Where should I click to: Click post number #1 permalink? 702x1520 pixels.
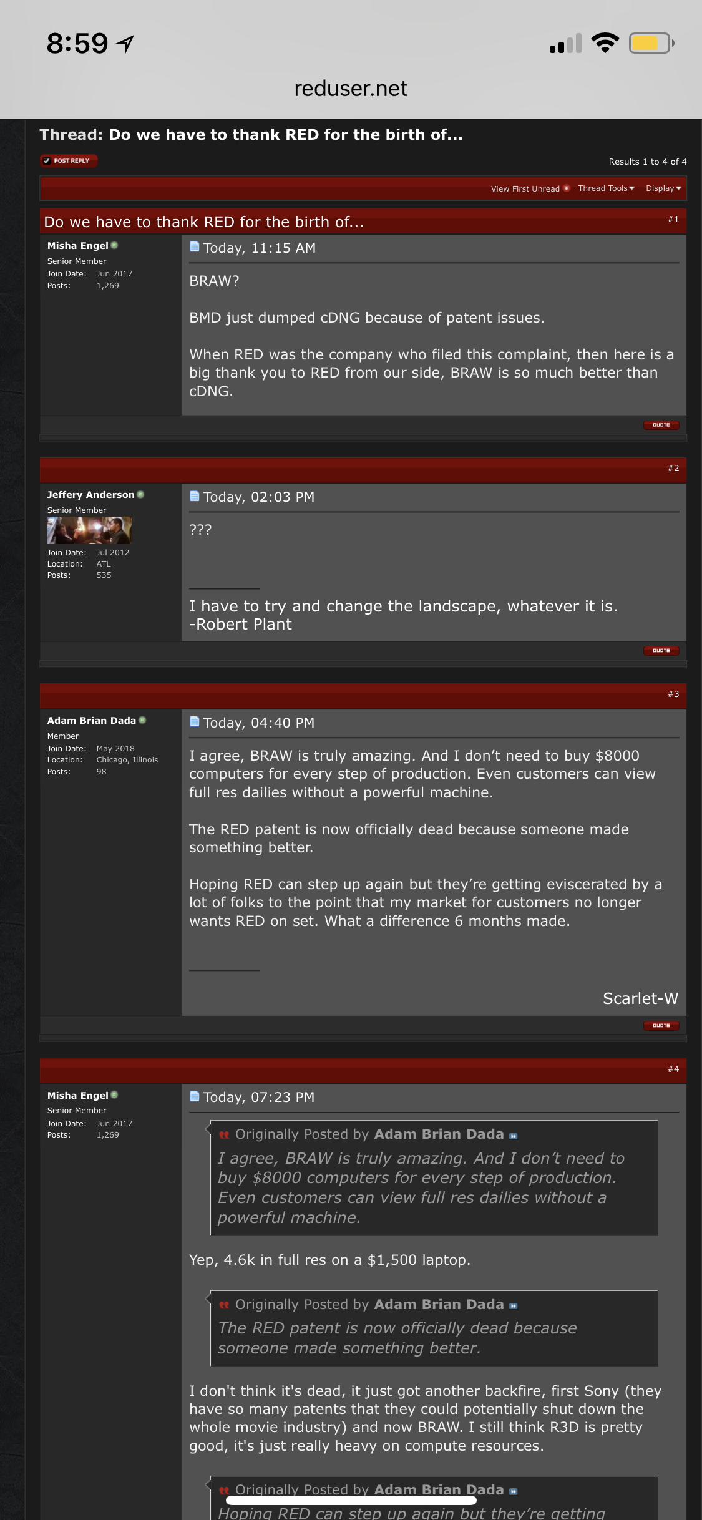[x=673, y=220]
